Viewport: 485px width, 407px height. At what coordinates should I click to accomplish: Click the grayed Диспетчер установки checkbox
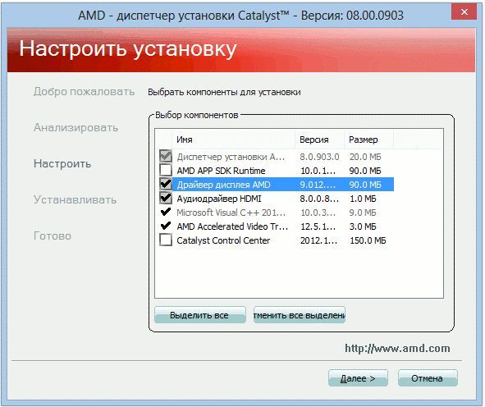coord(166,156)
